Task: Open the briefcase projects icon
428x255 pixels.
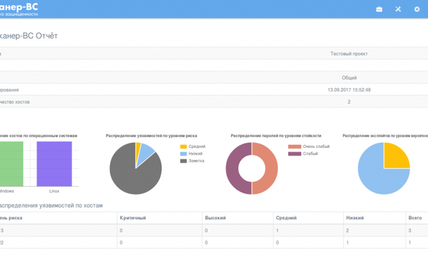Action: tap(379, 10)
